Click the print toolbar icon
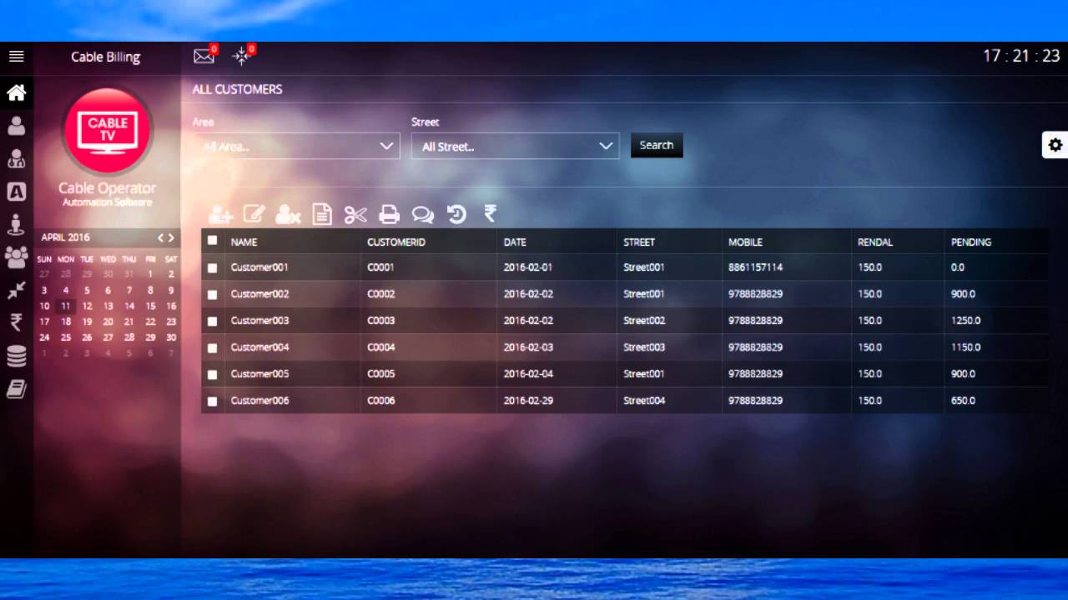 389,214
